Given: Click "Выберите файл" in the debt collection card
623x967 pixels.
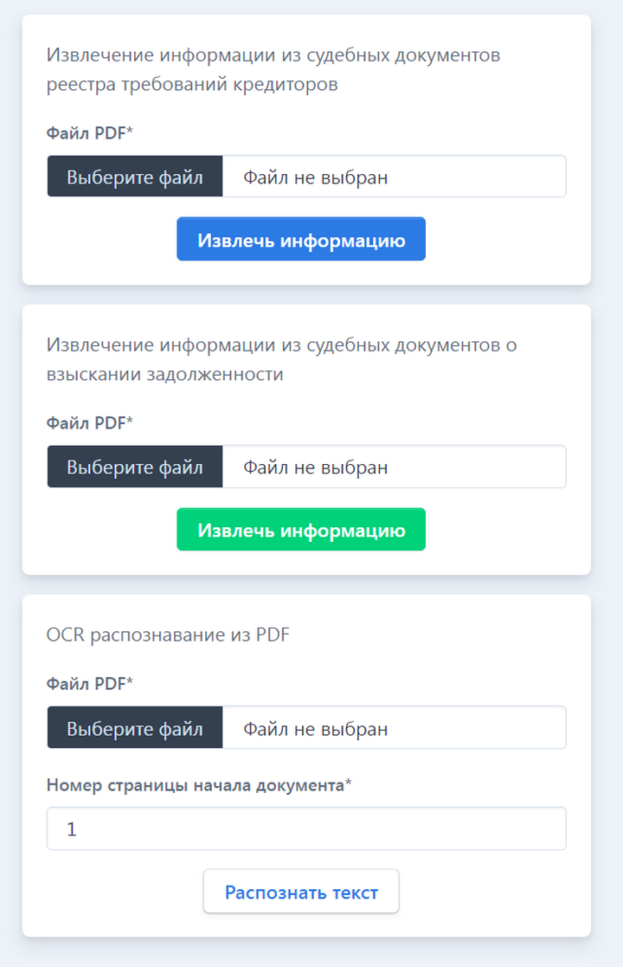Looking at the screenshot, I should tap(135, 467).
